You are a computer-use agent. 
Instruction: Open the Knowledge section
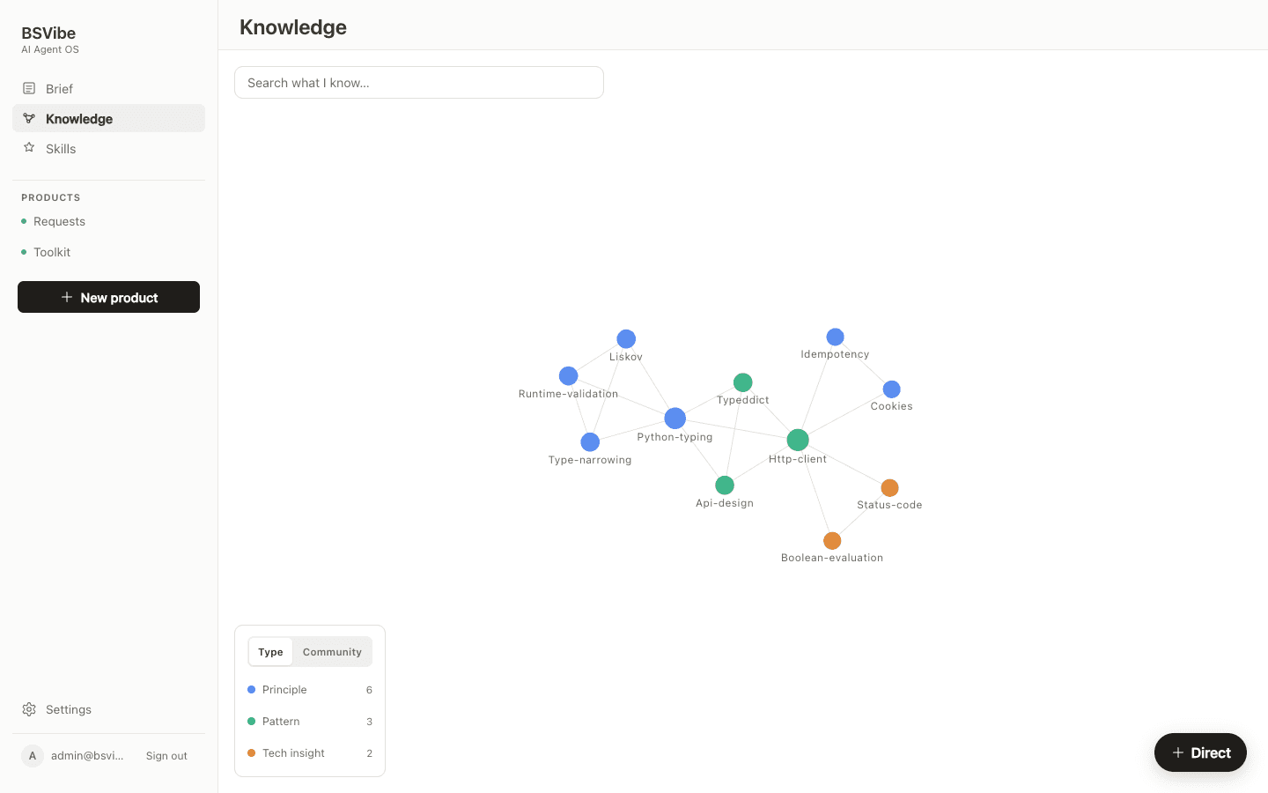(108, 118)
